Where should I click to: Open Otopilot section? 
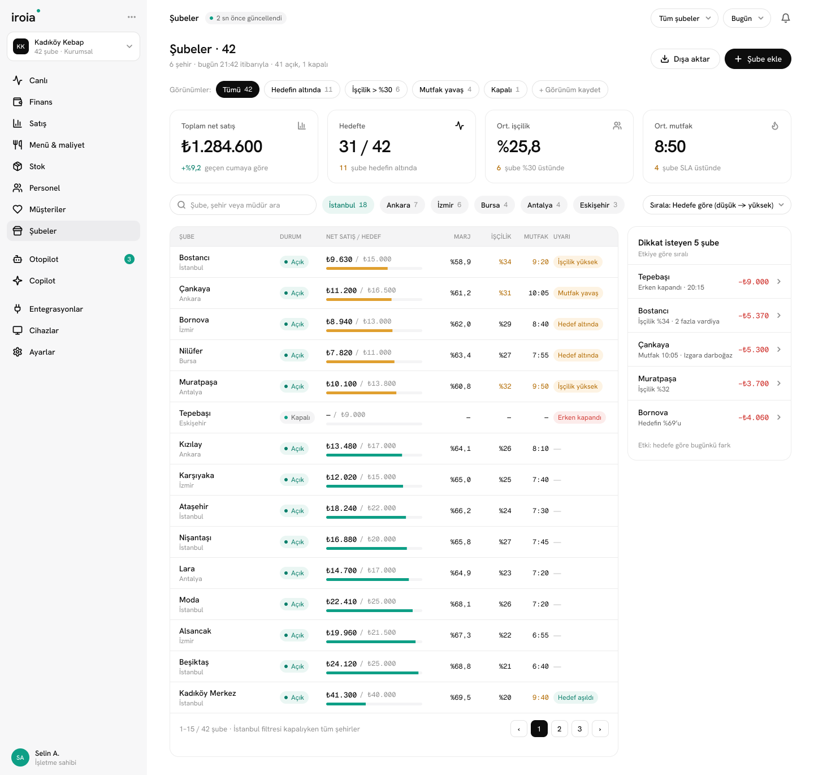(x=73, y=259)
